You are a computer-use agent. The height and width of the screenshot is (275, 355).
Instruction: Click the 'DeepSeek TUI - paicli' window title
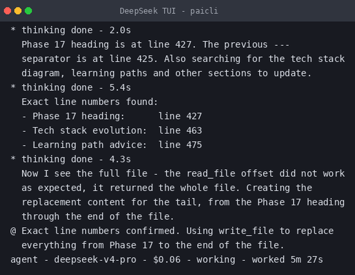[x=169, y=11]
